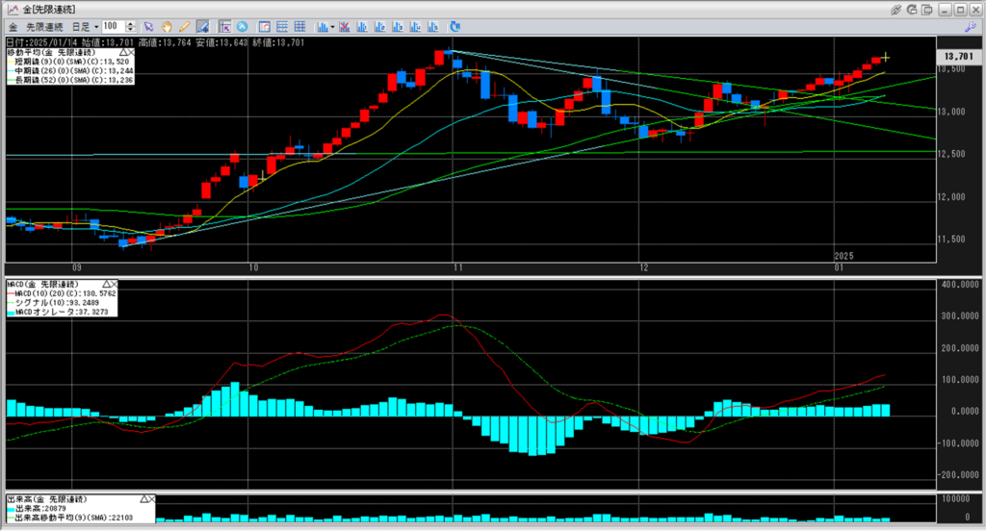Click the blue refresh reload icon
Viewport: 986px width, 531px height.
point(455,26)
